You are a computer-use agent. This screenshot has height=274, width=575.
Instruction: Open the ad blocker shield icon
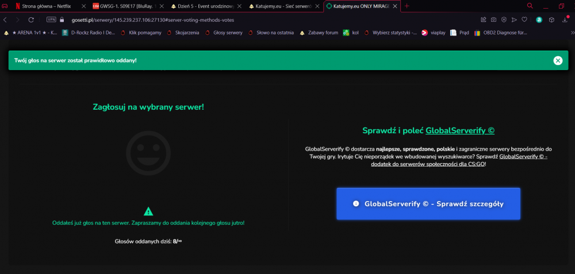[504, 20]
